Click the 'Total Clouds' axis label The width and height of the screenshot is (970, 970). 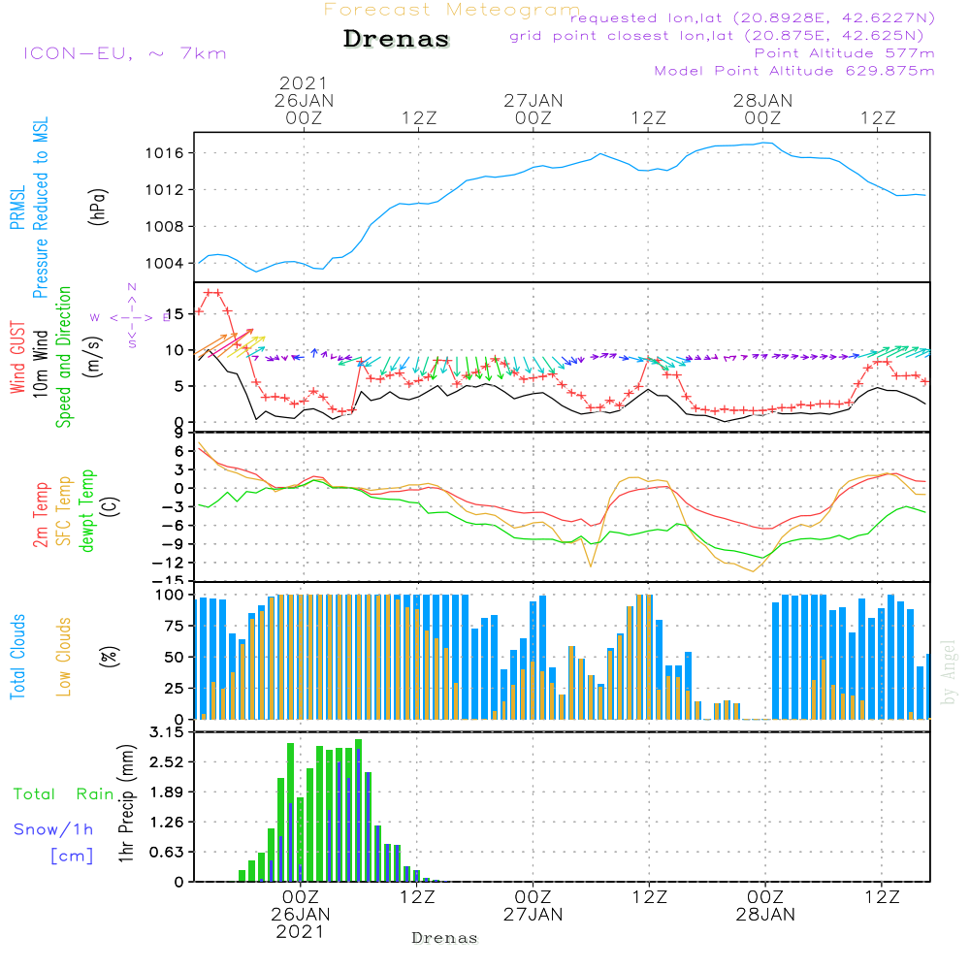[x=17, y=656]
